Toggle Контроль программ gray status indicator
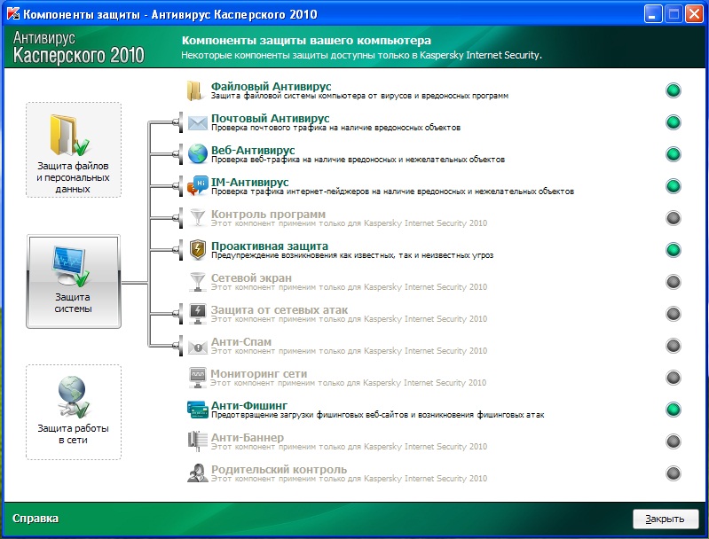 pyautogui.click(x=674, y=218)
